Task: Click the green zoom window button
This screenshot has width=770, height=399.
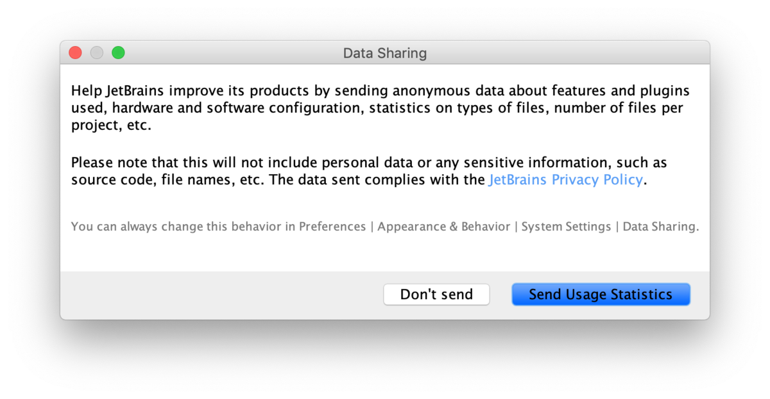Action: [x=118, y=53]
